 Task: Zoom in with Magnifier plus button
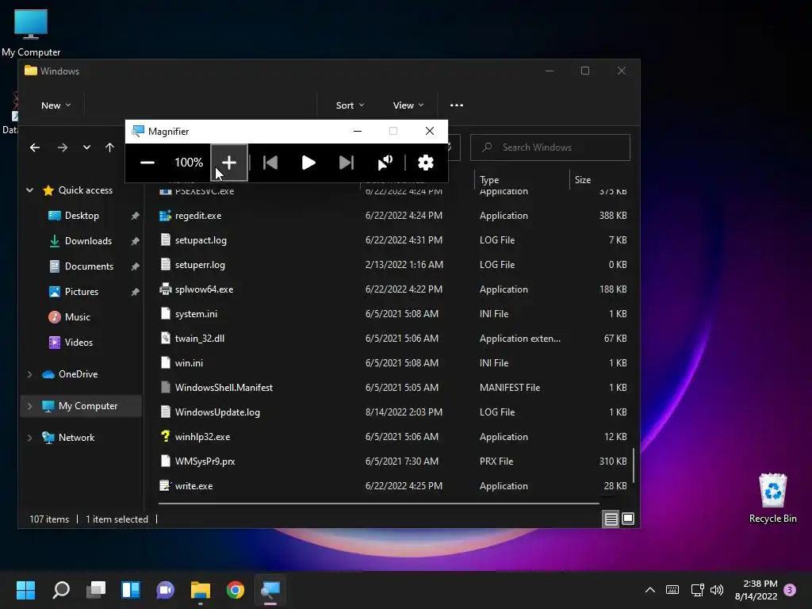click(229, 163)
